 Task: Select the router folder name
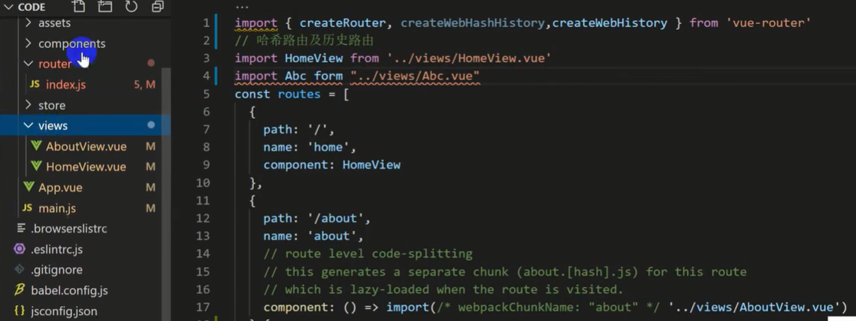click(x=55, y=64)
